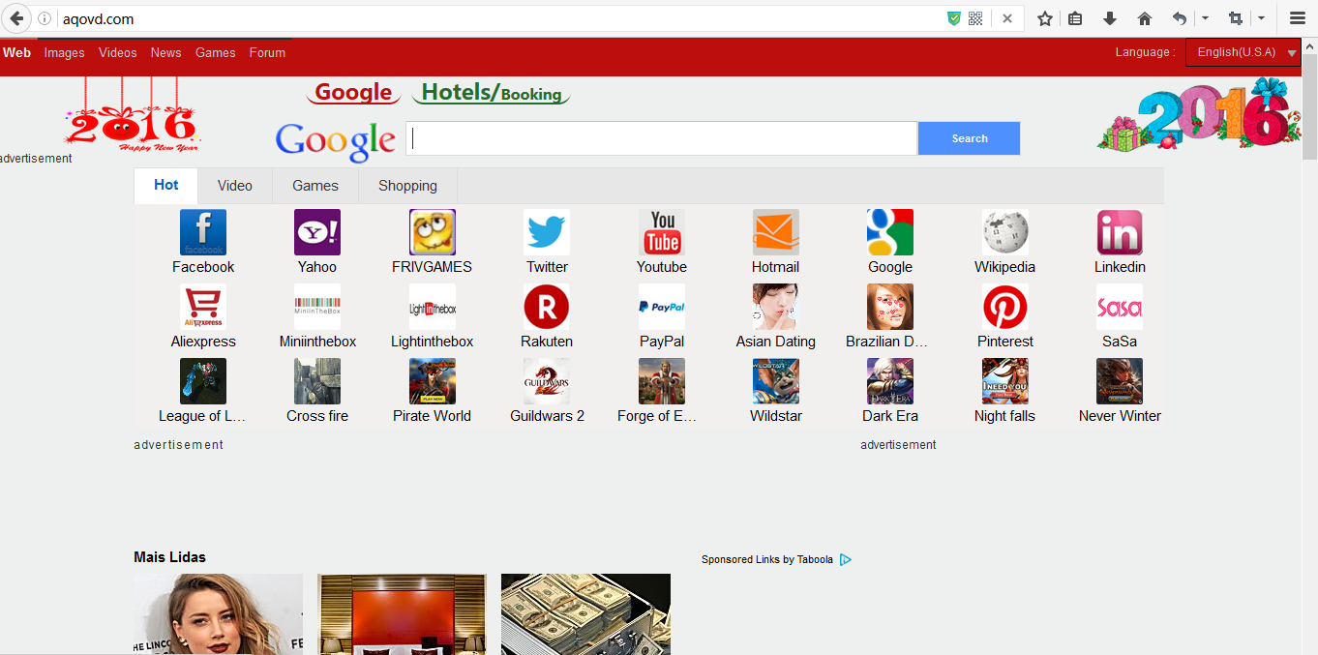The image size is (1318, 655).
Task: Click the blue Search button
Action: 969,138
